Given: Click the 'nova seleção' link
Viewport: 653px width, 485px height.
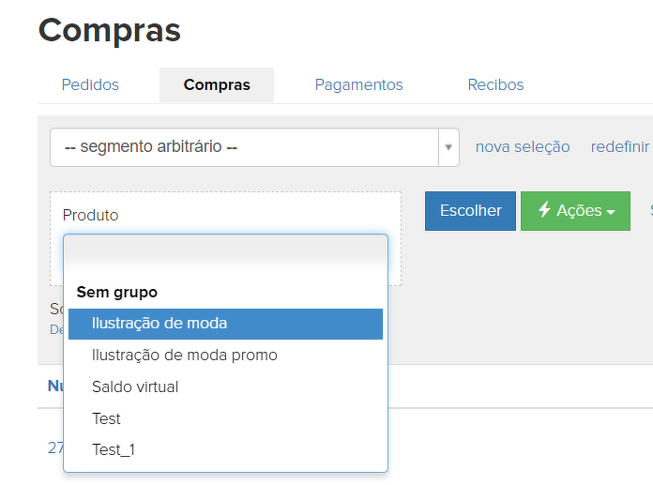Looking at the screenshot, I should 523,146.
